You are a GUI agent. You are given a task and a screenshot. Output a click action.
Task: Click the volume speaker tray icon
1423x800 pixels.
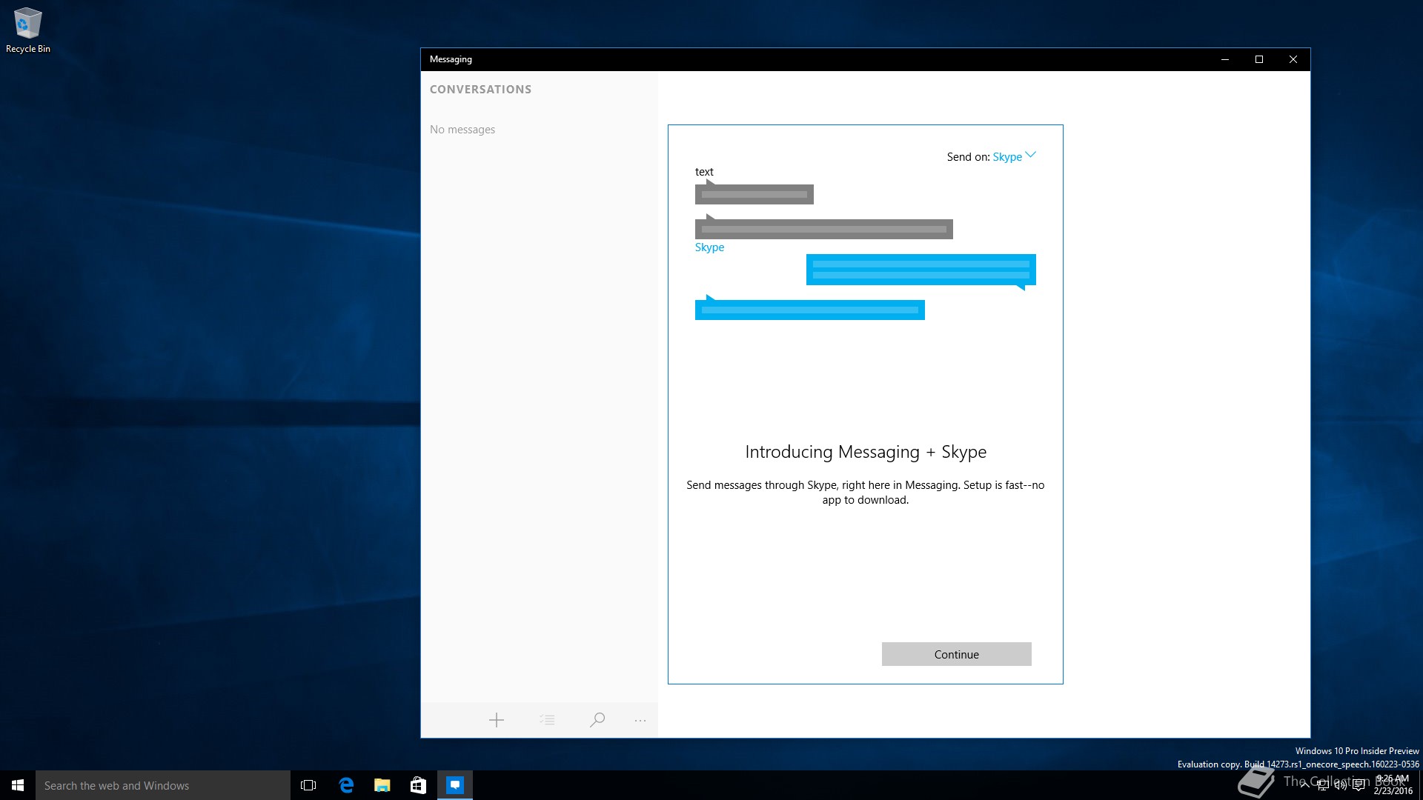pos(1341,785)
